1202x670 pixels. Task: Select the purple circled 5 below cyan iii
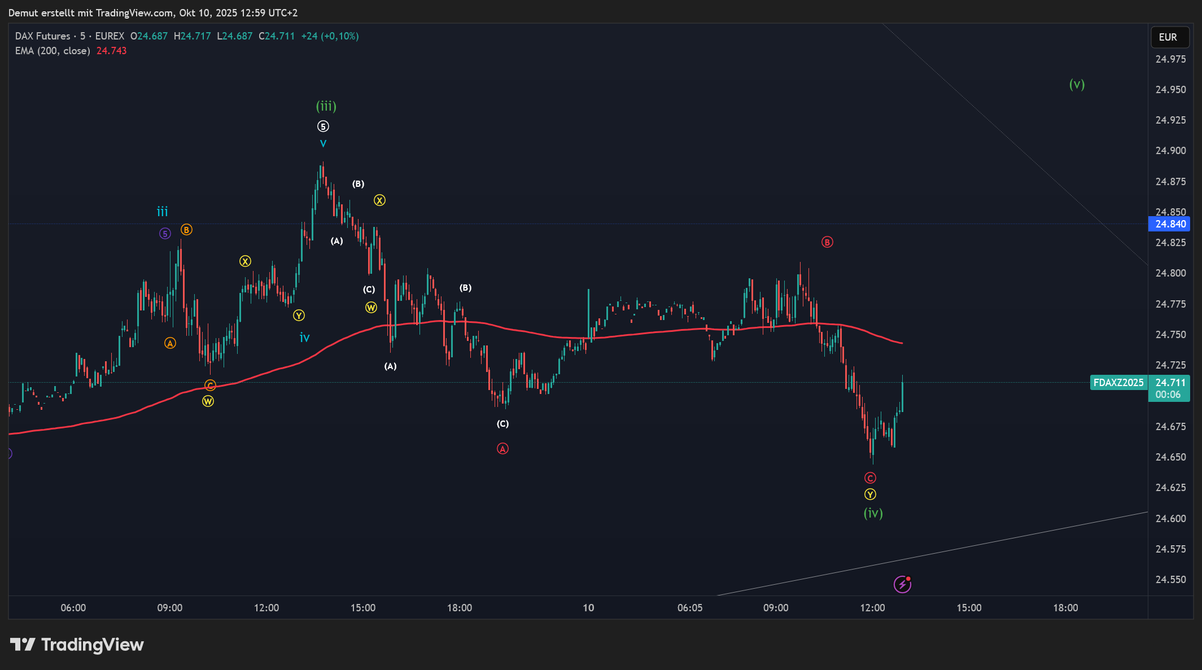point(165,234)
